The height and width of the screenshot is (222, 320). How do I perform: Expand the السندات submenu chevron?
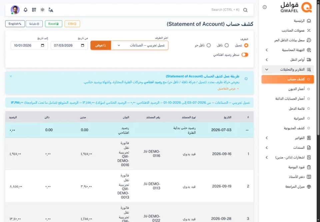pyautogui.click(x=267, y=147)
